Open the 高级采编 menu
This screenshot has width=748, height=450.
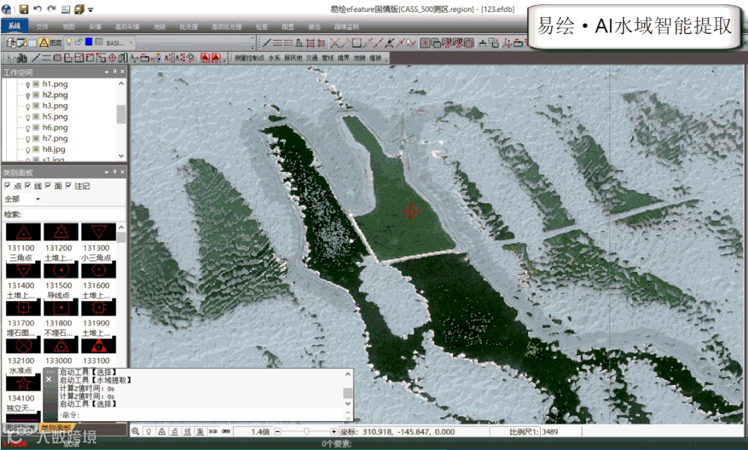[x=127, y=27]
